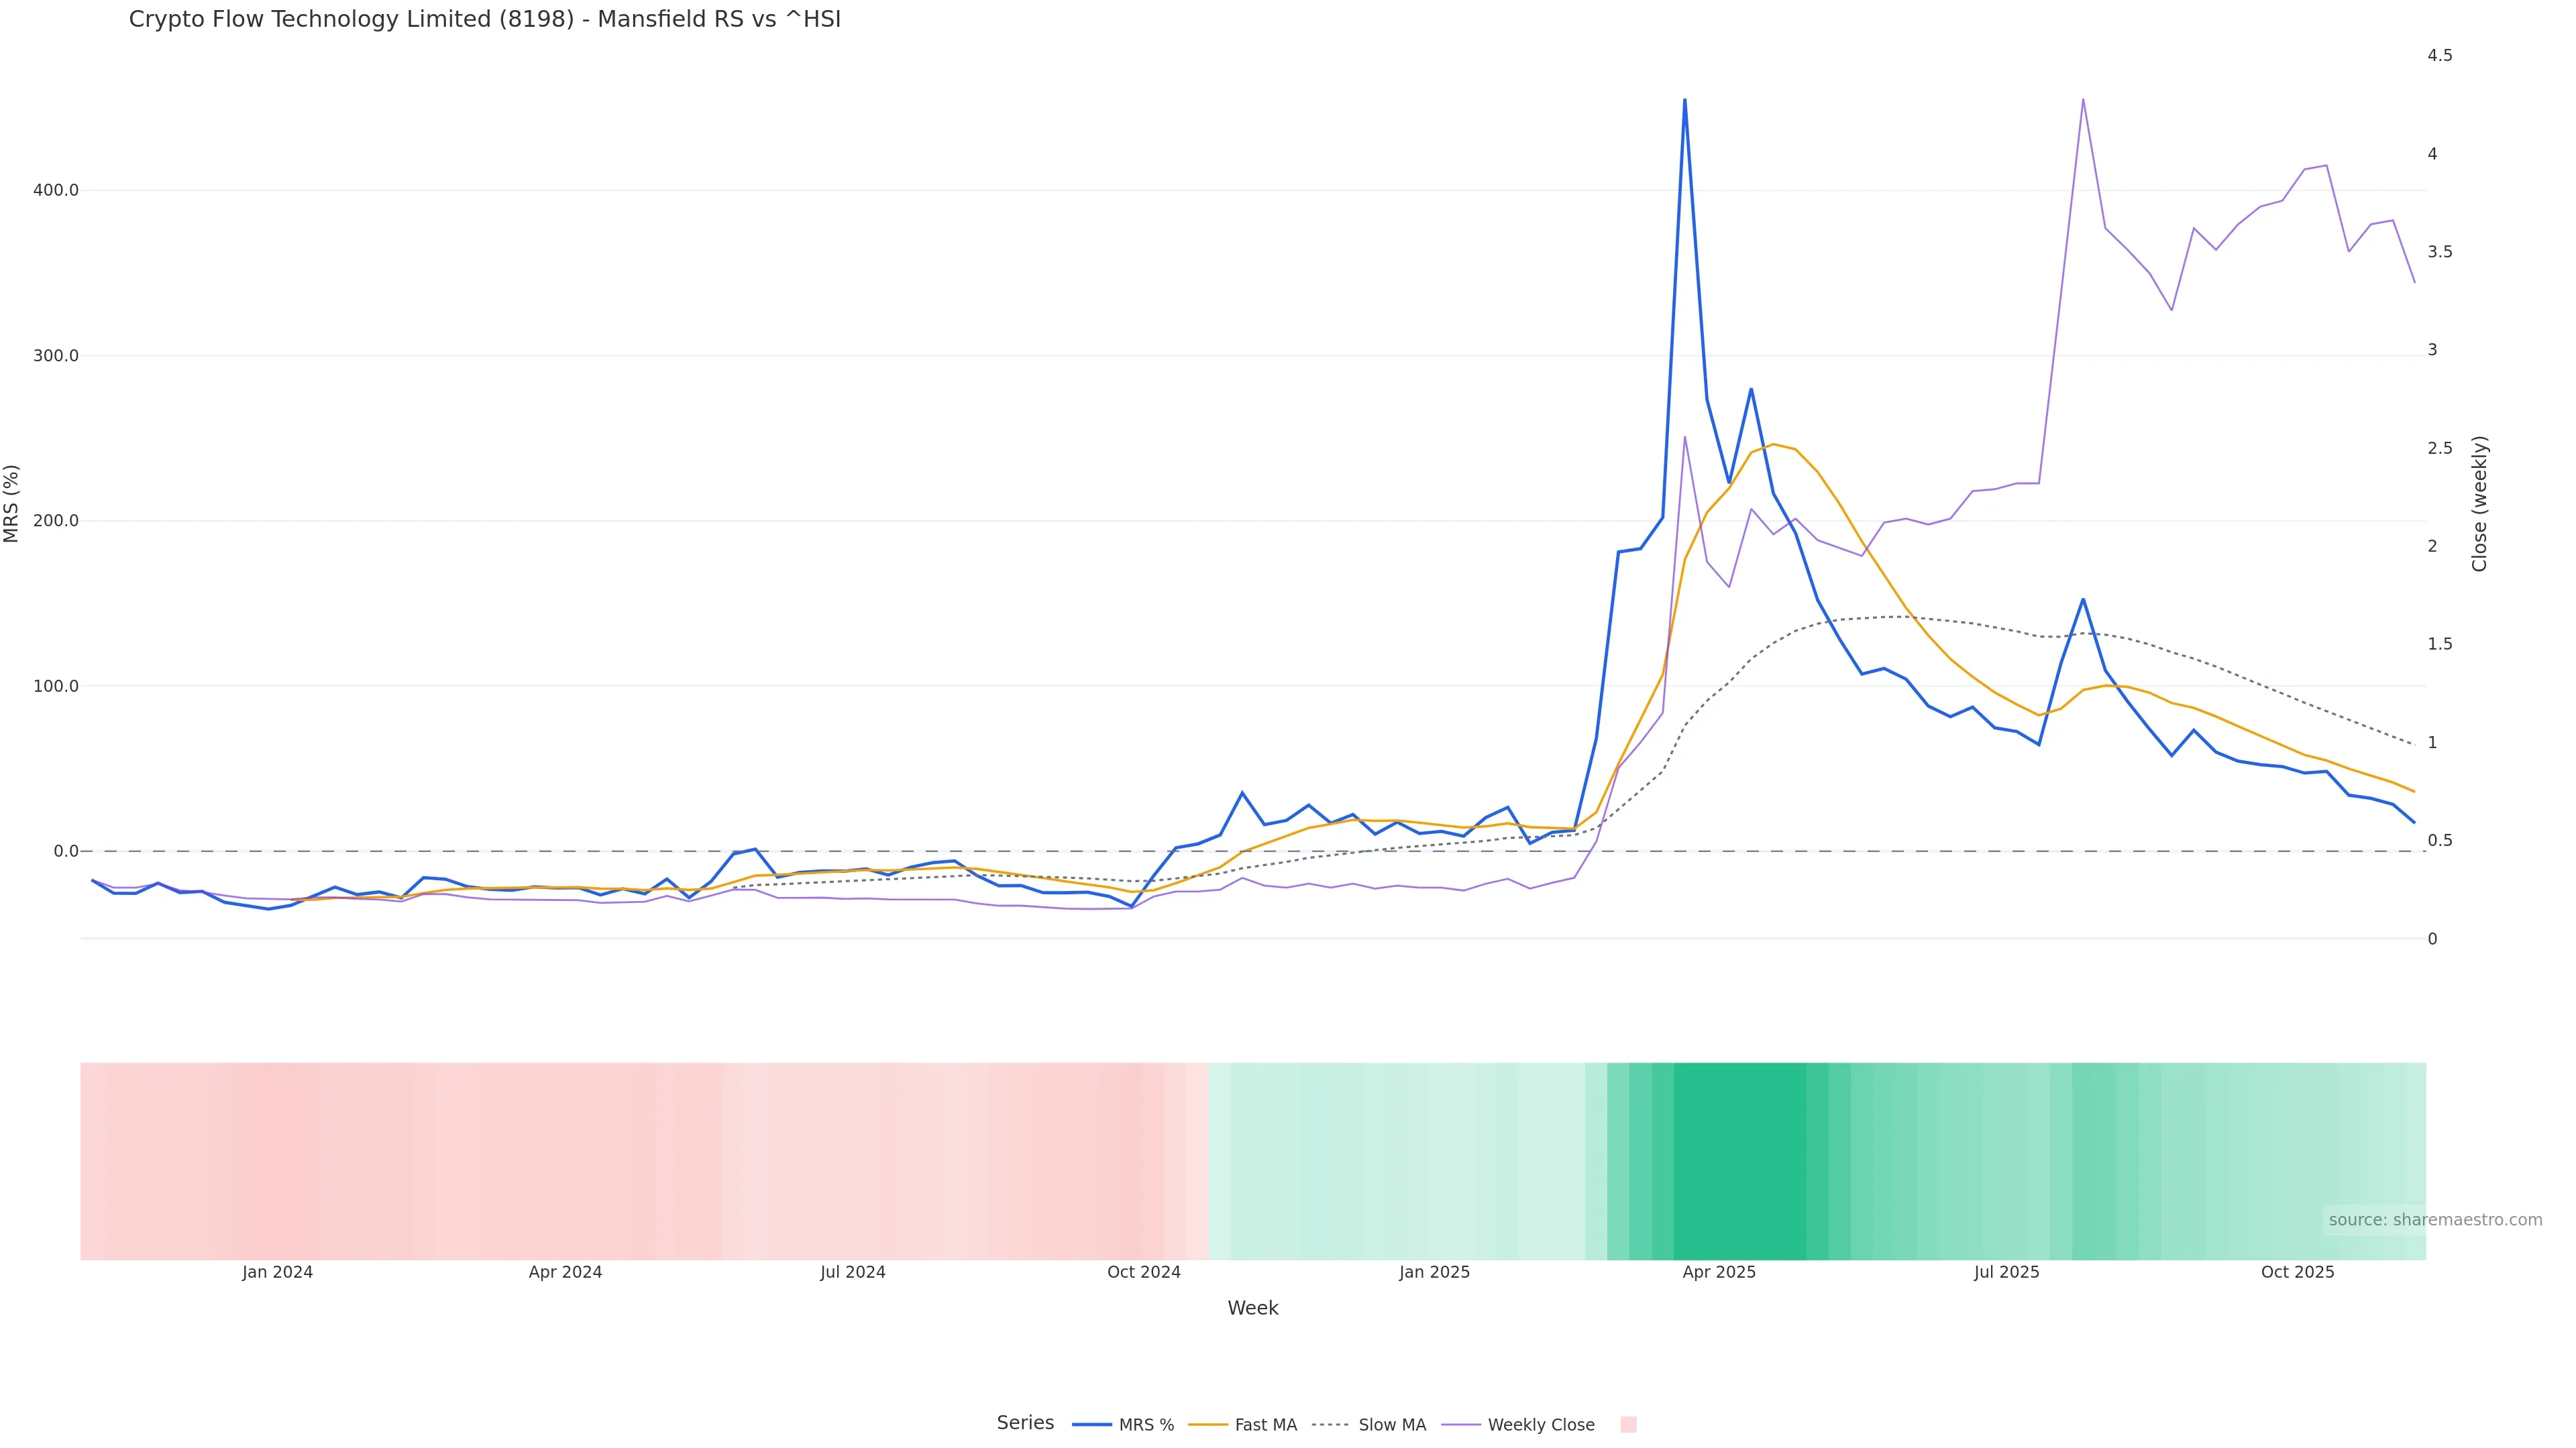Click the purple Weekly Close legend line icon
The width and height of the screenshot is (2576, 1448).
pyautogui.click(x=1460, y=1424)
